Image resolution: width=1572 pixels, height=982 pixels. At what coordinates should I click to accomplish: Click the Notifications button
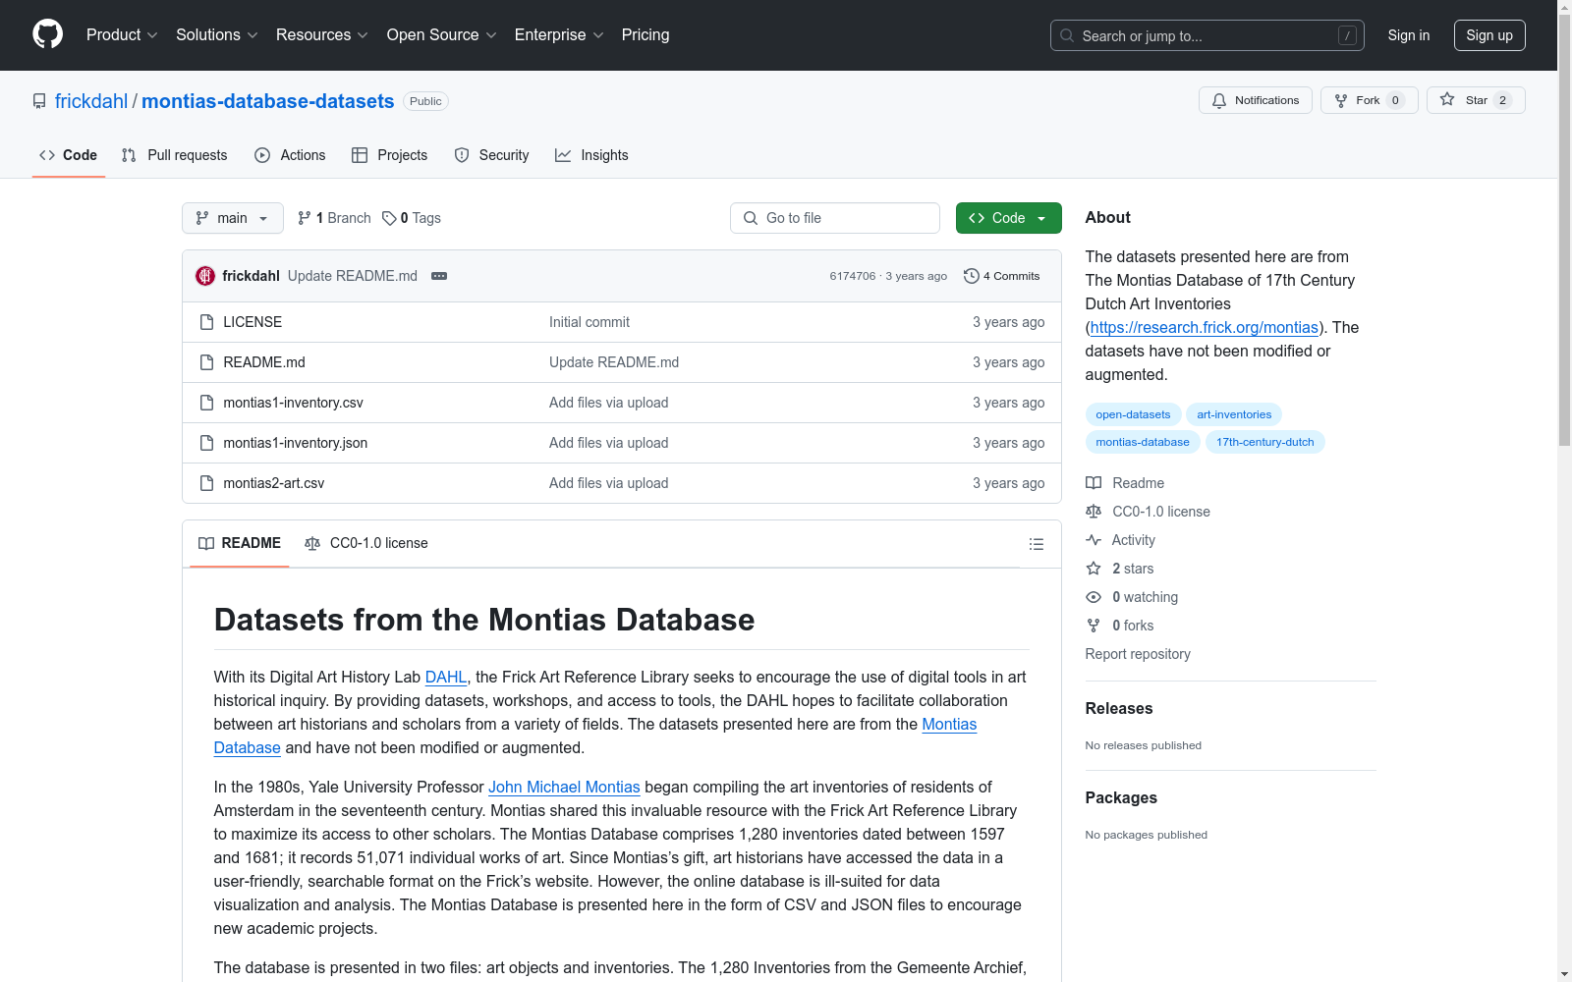point(1256,100)
